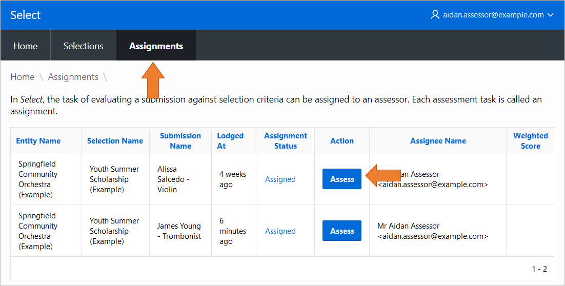Image resolution: width=565 pixels, height=286 pixels.
Task: Open the Home navigation tab
Action: 25,46
